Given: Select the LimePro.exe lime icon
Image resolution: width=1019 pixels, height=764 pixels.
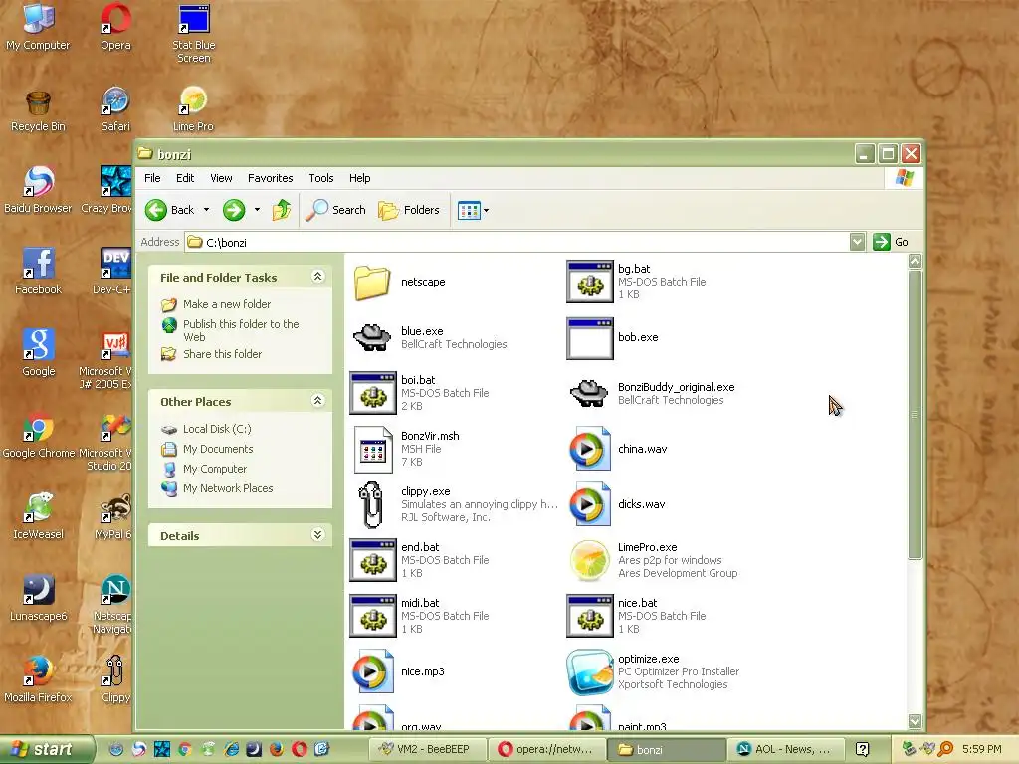Looking at the screenshot, I should pos(589,560).
